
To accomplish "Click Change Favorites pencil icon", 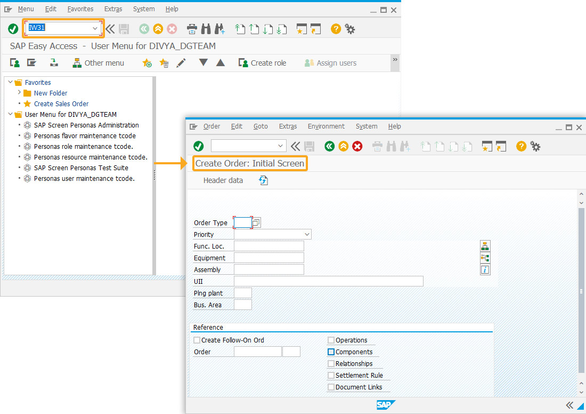I will (181, 63).
